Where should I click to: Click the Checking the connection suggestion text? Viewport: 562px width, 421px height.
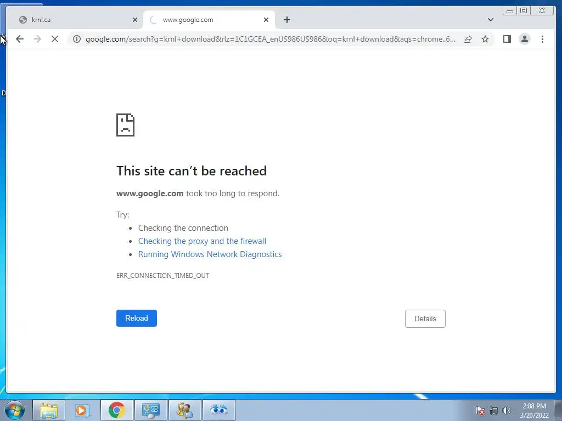tap(183, 228)
